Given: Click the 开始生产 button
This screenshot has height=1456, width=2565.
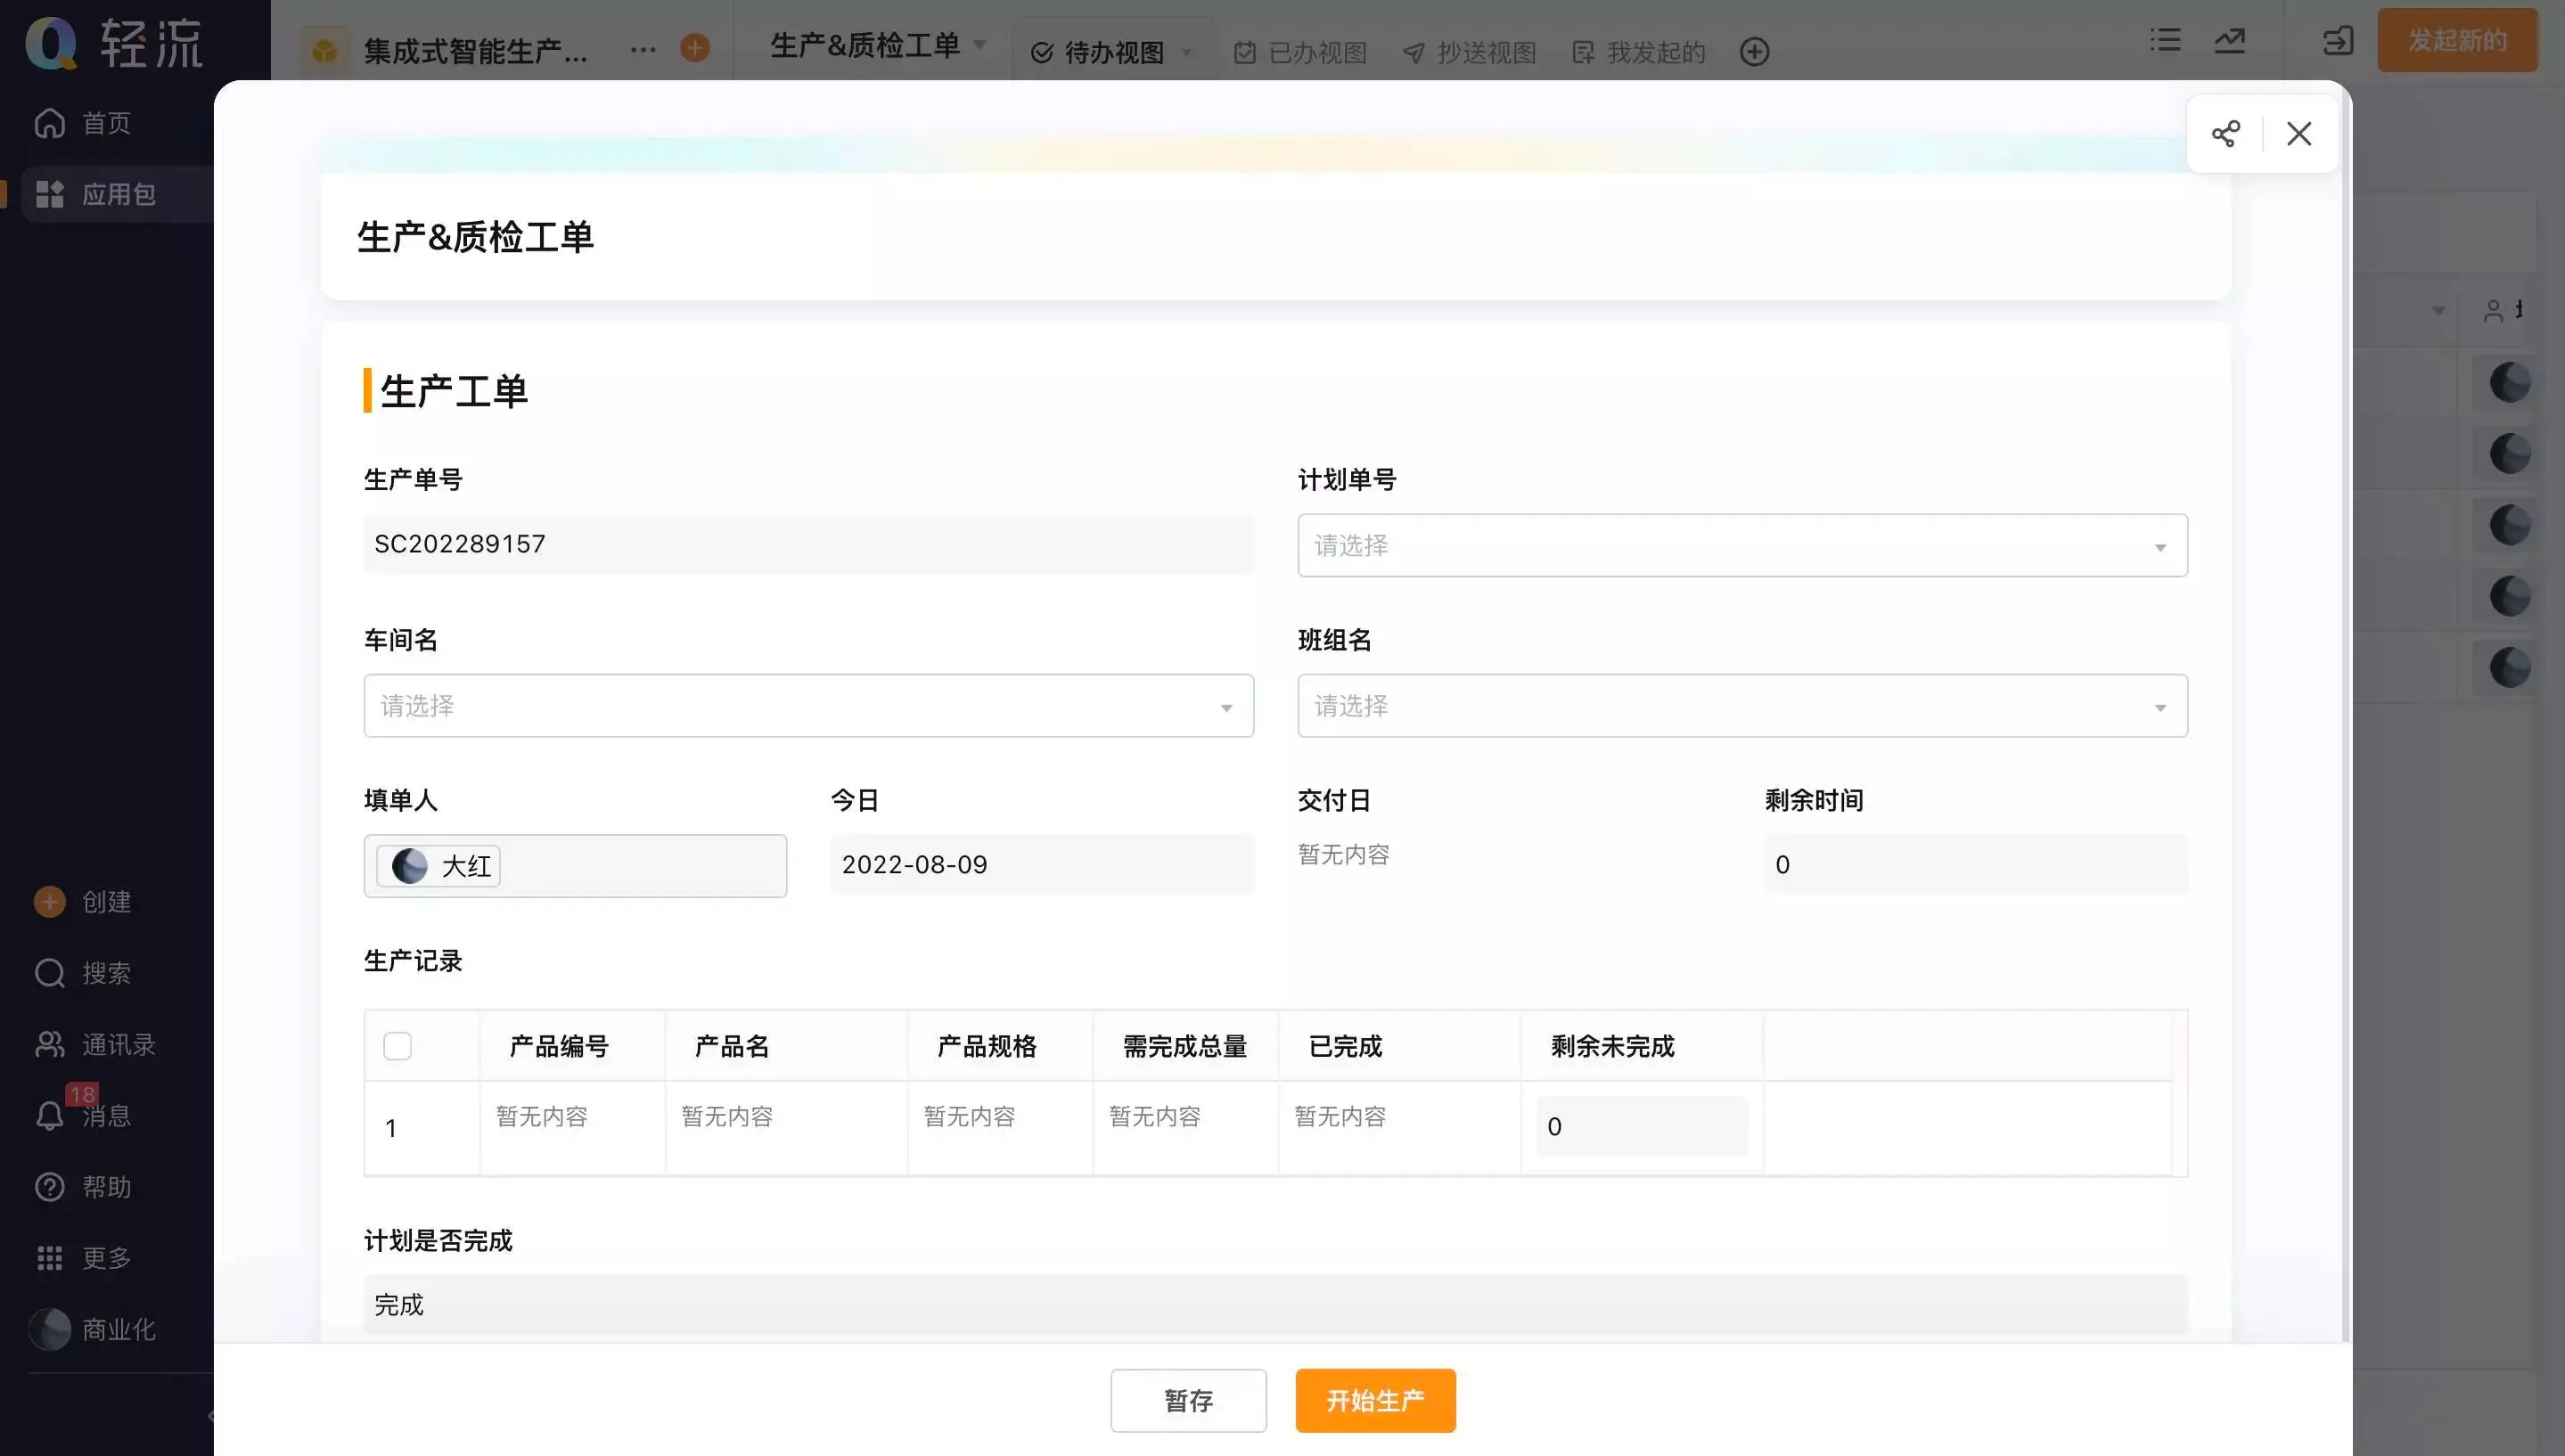Looking at the screenshot, I should click(1375, 1400).
